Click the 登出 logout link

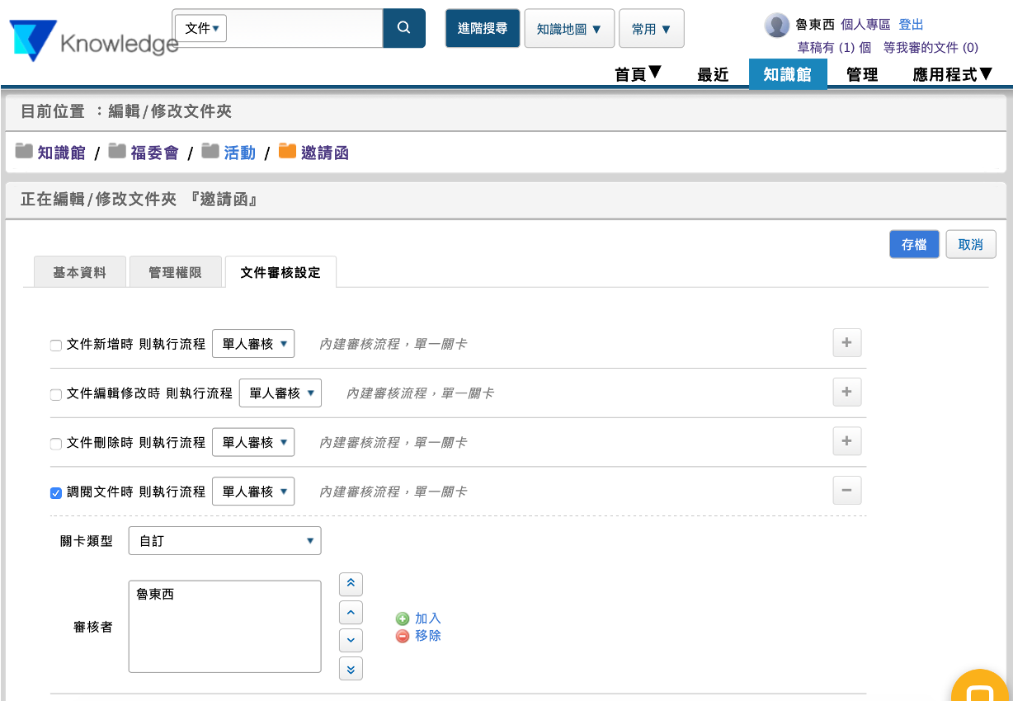pyautogui.click(x=911, y=25)
